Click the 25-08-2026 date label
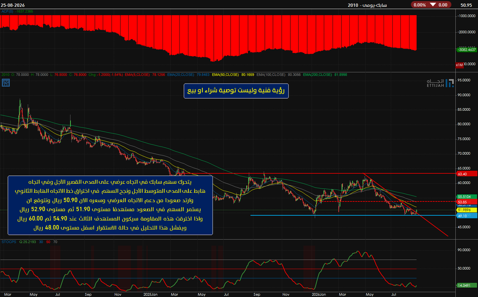 [x=14, y=5]
